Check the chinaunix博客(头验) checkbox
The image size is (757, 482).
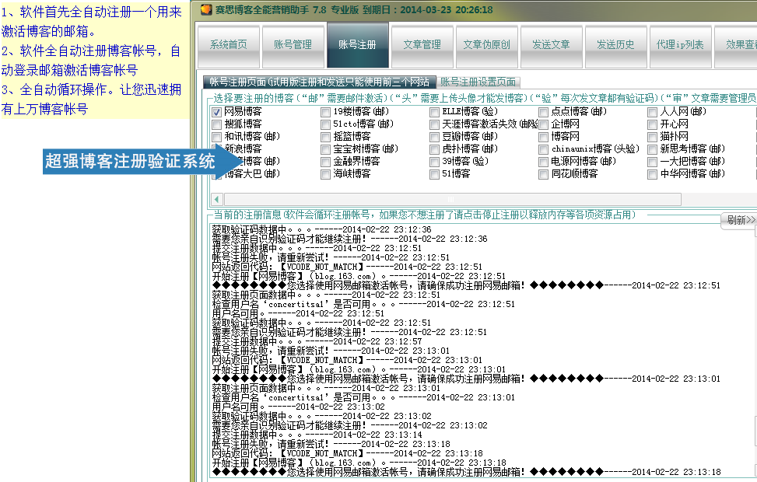544,149
